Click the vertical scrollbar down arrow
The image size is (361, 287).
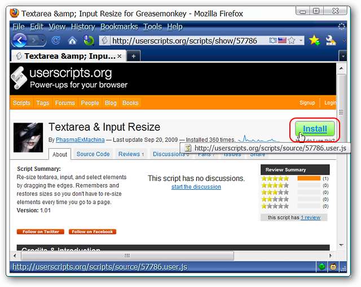pos(341,245)
